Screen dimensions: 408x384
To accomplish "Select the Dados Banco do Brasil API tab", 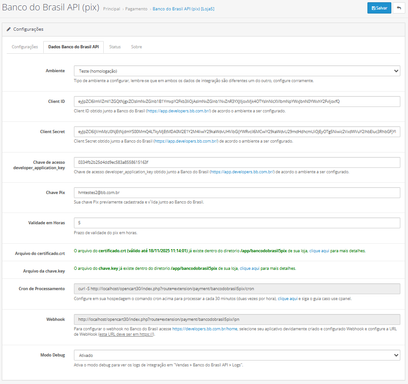I will tap(73, 47).
